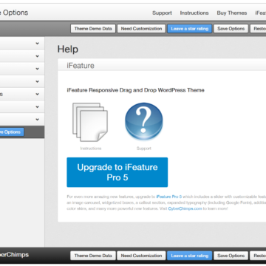
Task: Click Need Customization in the footer bar
Action: pos(141,256)
